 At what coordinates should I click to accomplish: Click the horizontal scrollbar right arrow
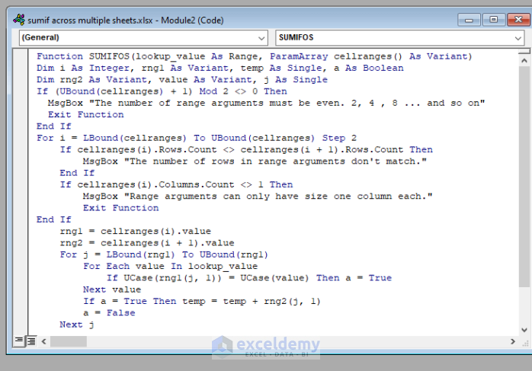pyautogui.click(x=513, y=341)
